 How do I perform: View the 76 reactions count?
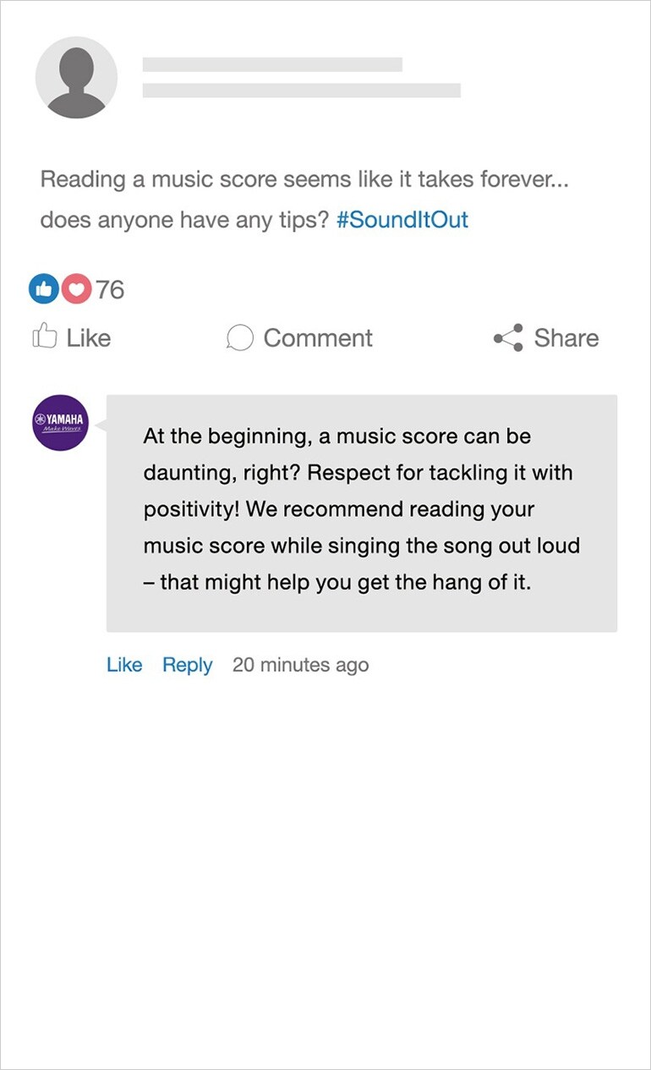click(110, 289)
